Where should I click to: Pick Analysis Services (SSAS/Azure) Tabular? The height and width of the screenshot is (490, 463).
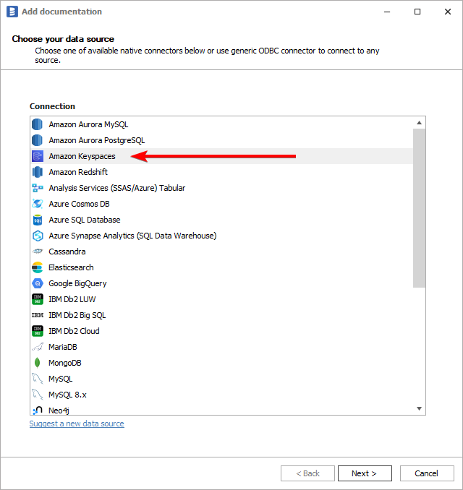tap(116, 188)
